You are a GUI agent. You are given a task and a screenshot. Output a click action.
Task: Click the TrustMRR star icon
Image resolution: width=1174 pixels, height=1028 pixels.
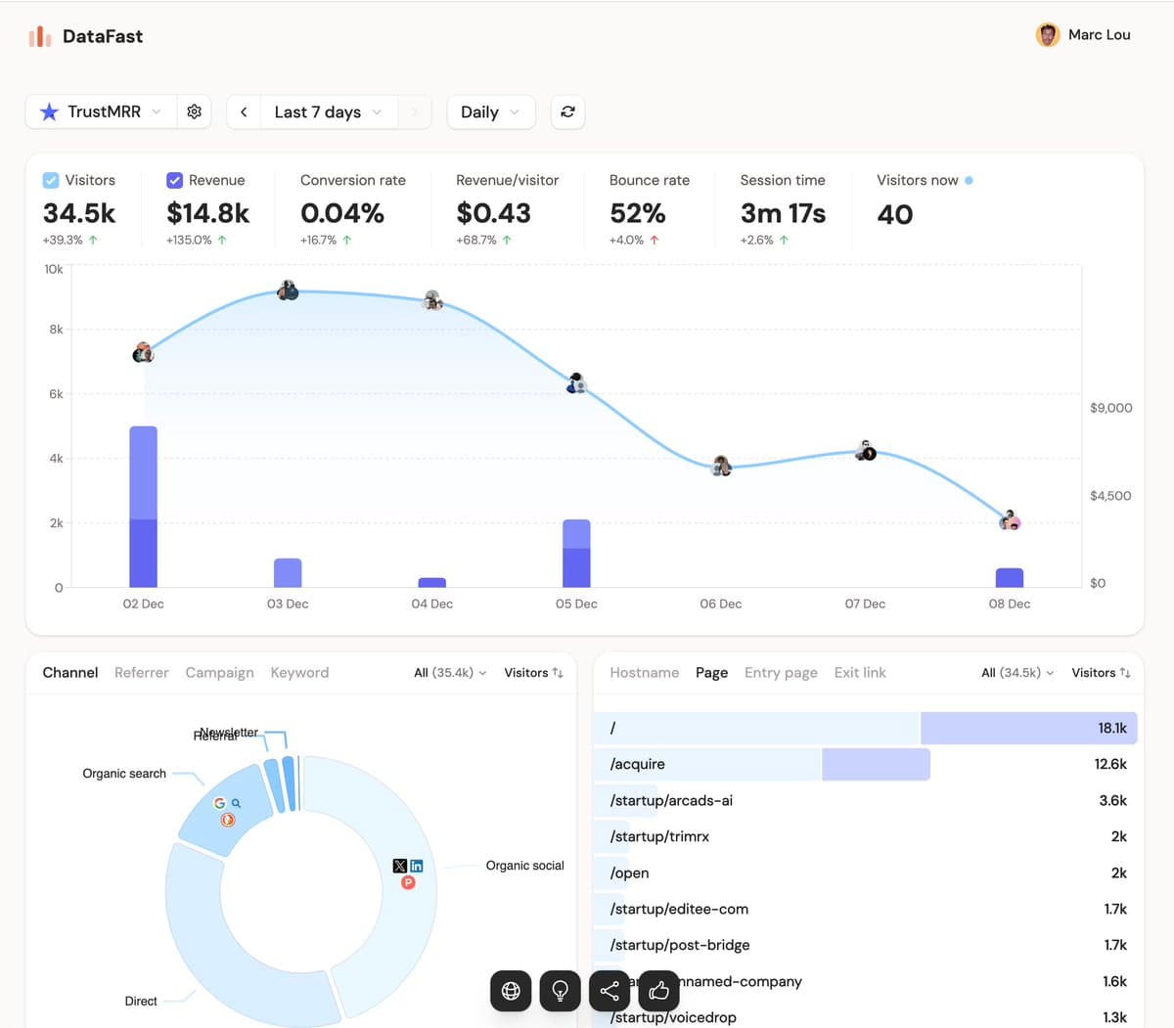48,112
